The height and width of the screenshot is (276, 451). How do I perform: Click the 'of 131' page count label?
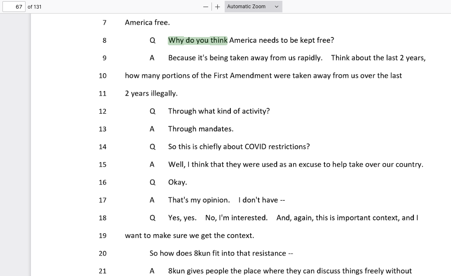35,7
